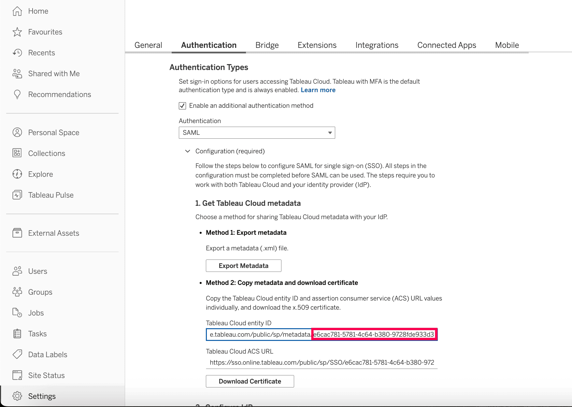Open the Bridge tab

coord(267,45)
